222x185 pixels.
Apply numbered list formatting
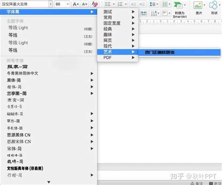(x=120, y=4)
